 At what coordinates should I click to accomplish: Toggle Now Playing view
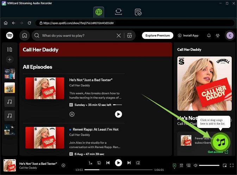coord(174,166)
